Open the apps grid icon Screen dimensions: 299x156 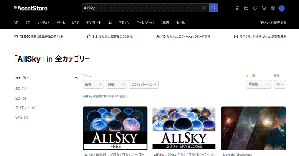click(x=273, y=8)
